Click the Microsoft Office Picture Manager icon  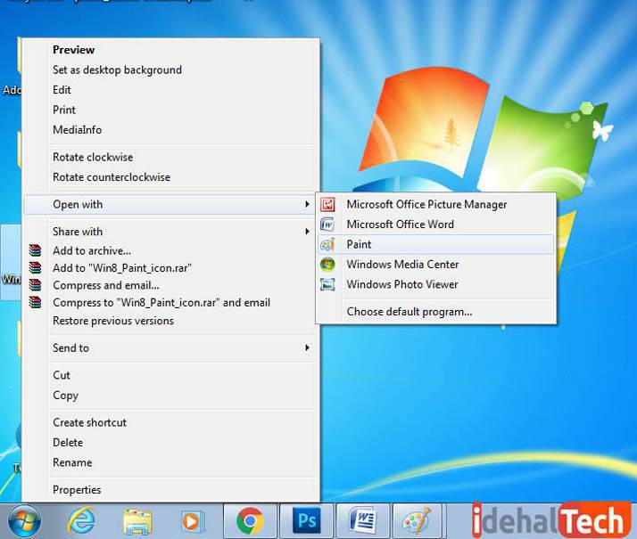(x=327, y=204)
